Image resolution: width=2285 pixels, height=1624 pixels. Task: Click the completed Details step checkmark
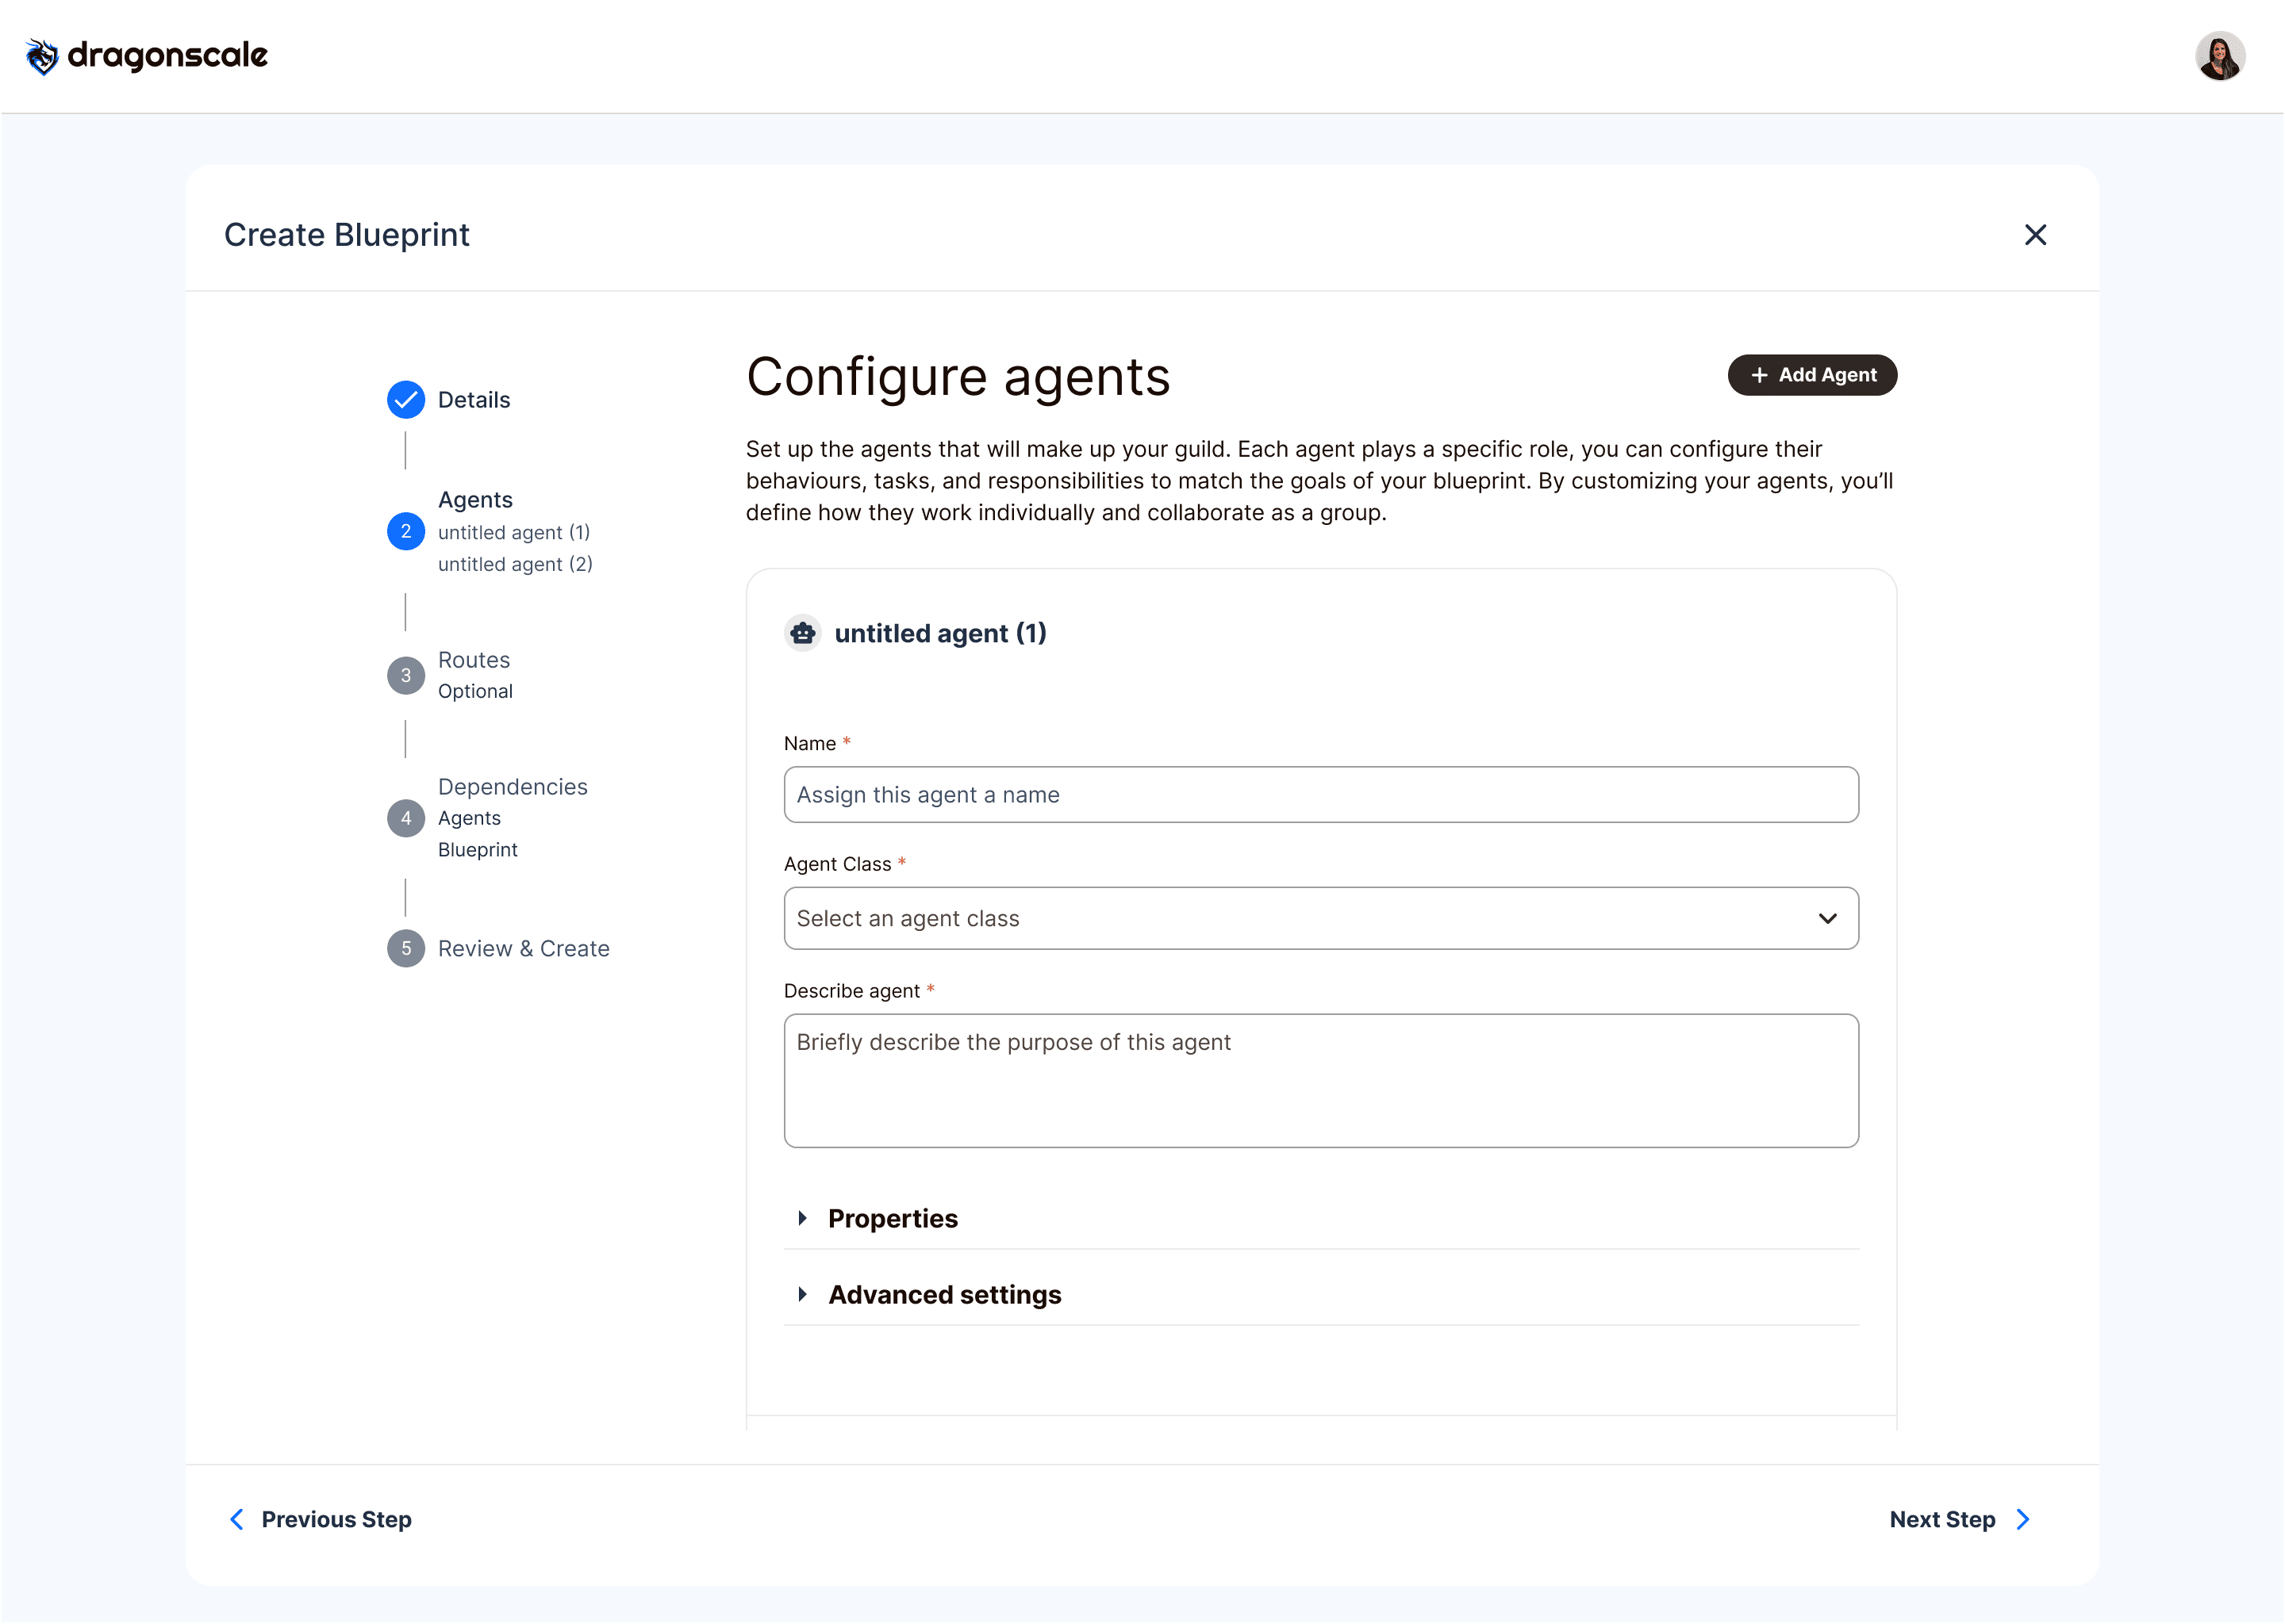[x=405, y=400]
